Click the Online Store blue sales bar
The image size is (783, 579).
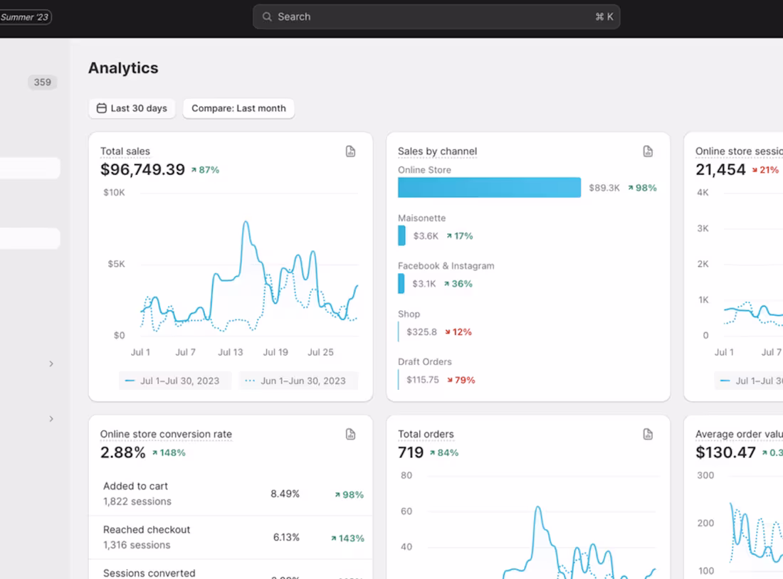coord(490,188)
